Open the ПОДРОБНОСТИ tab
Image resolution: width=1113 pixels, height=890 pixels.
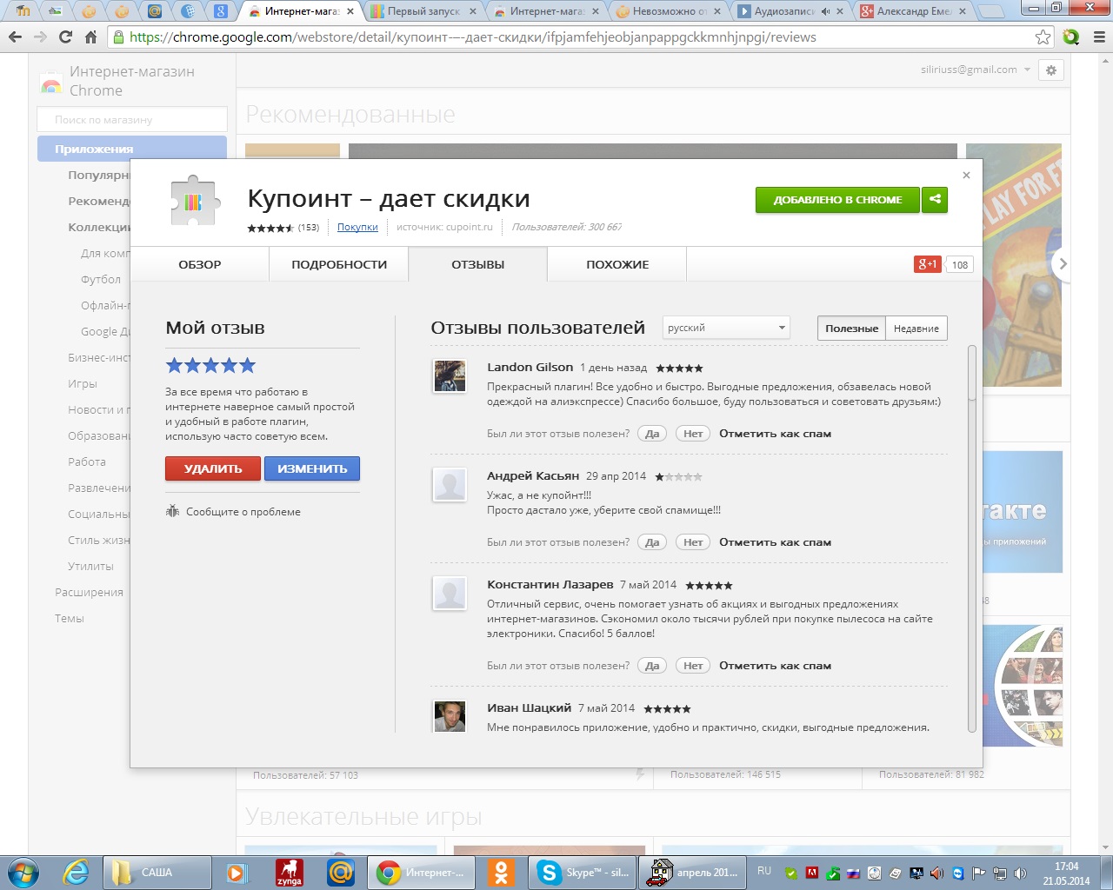339,264
